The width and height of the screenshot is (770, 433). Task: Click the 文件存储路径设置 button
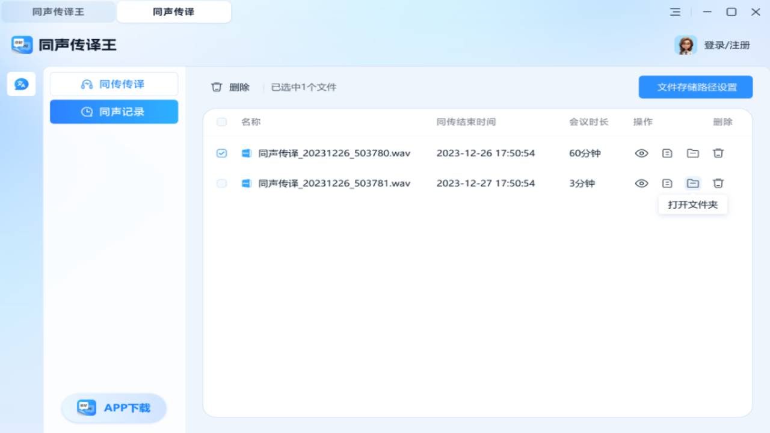[695, 87]
